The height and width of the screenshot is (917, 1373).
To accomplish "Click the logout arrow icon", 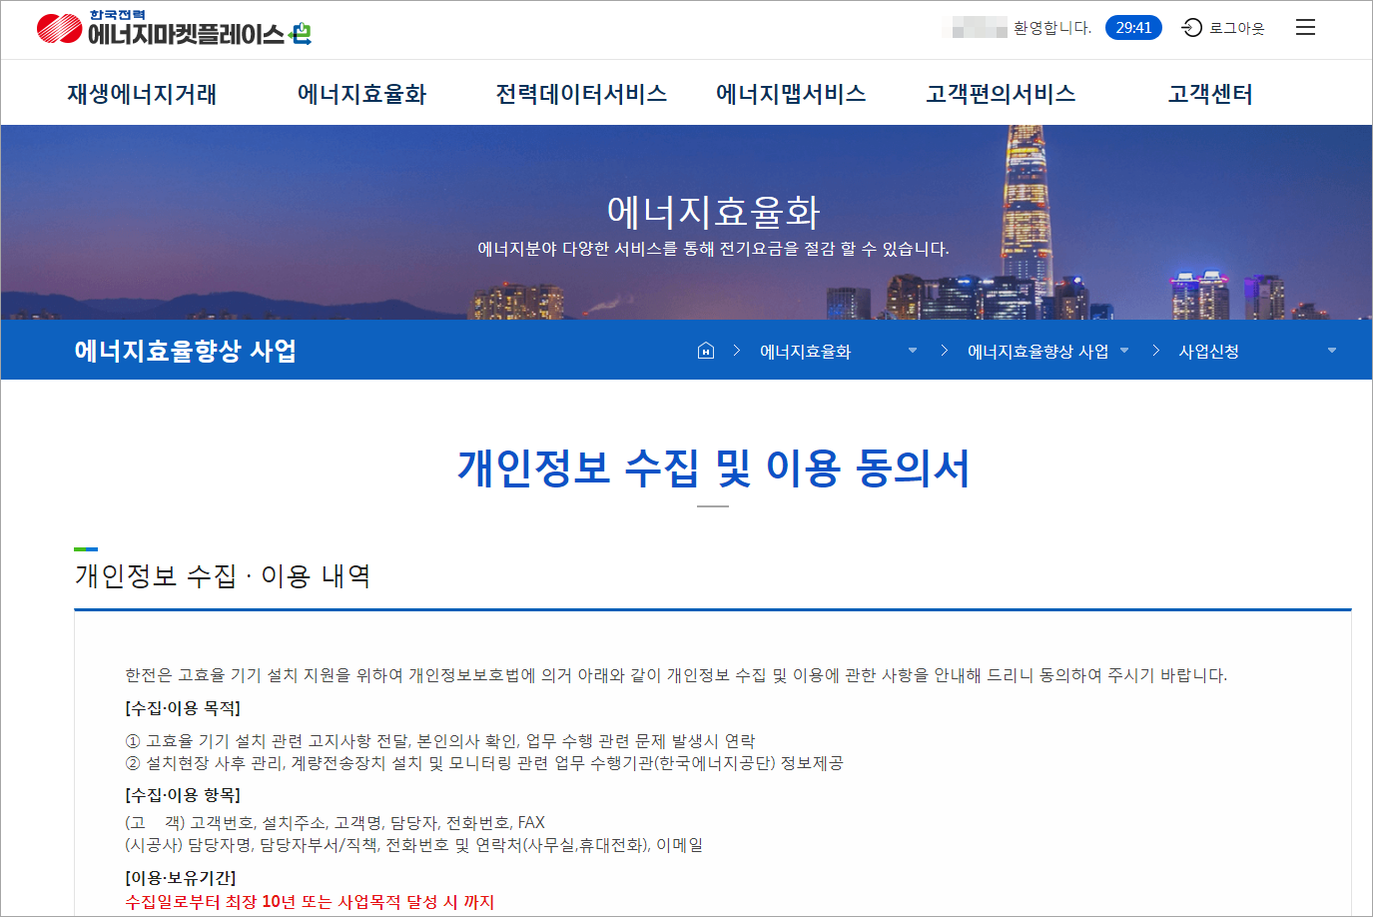I will (x=1190, y=28).
